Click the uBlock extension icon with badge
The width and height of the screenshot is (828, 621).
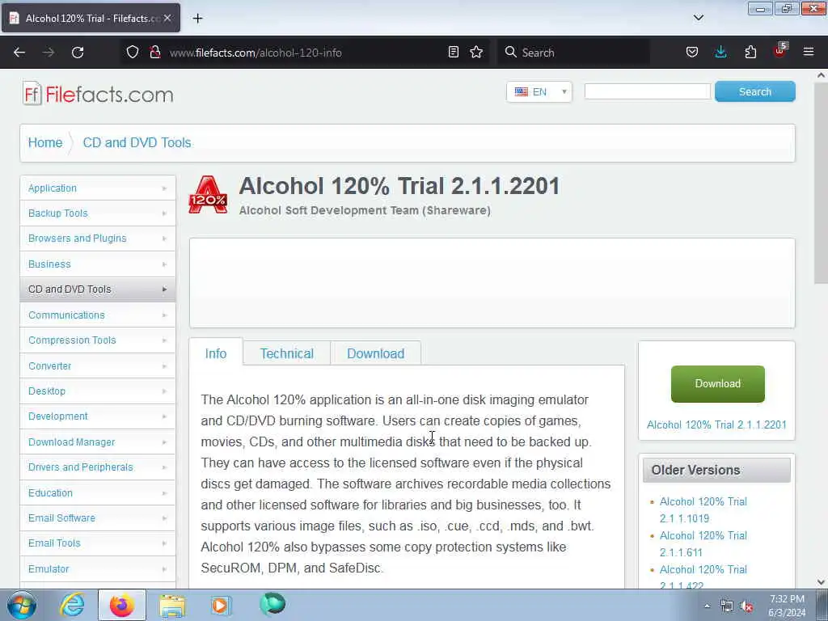[780, 51]
